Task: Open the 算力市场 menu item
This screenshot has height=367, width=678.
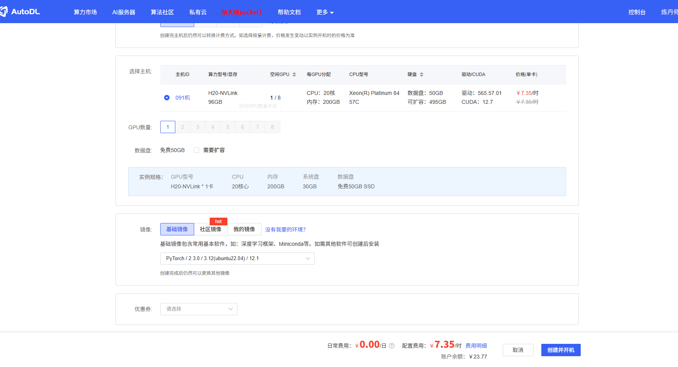Action: coord(85,12)
